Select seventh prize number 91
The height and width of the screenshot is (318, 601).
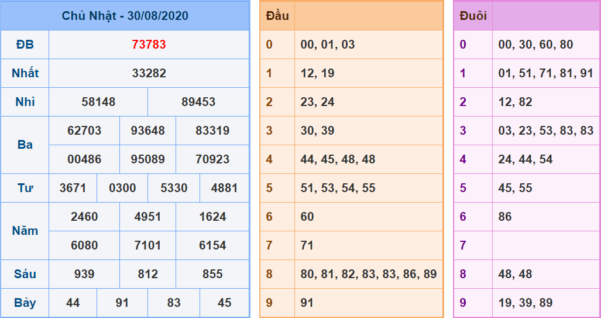[122, 303]
